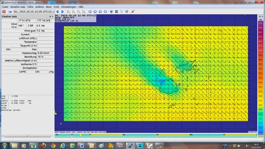Click the wind gust value 7.0 kts

point(45,31)
